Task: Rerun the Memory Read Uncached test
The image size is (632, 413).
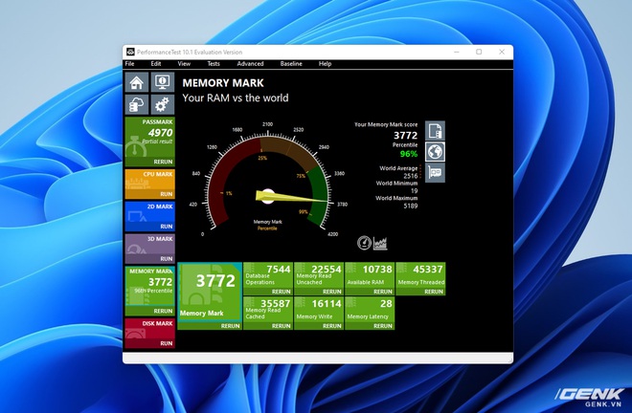Action: pos(331,292)
